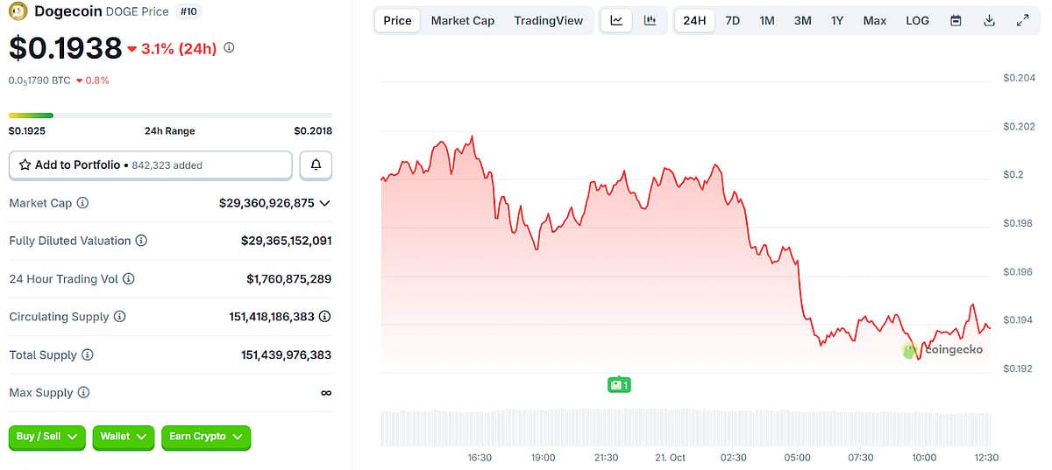This screenshot has width=1052, height=470.
Task: Click the info icon beside 24h change
Action: pyautogui.click(x=230, y=48)
